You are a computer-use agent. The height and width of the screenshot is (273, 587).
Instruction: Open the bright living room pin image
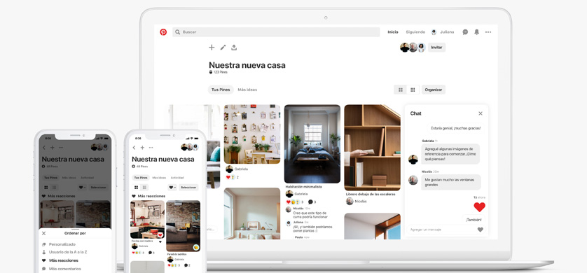pyautogui.click(x=252, y=213)
